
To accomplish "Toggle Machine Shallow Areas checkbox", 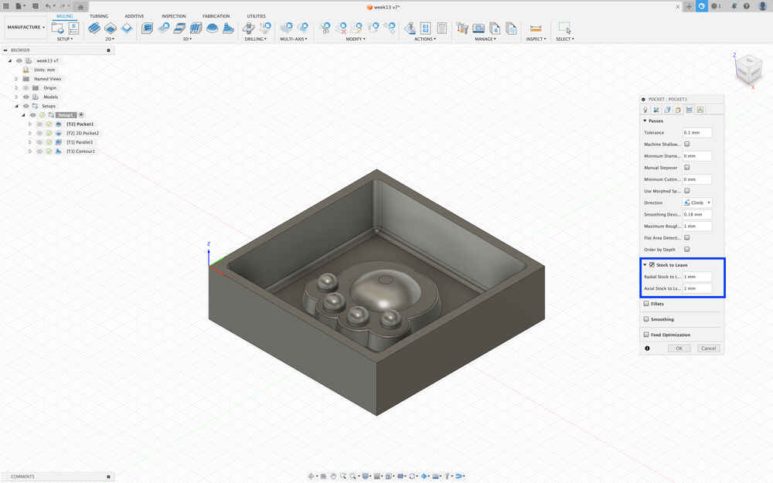I will (686, 144).
